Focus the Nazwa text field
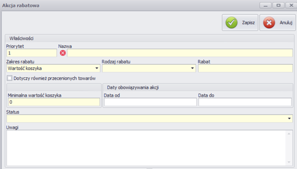Viewport: 297px width, 169px height. [180, 53]
